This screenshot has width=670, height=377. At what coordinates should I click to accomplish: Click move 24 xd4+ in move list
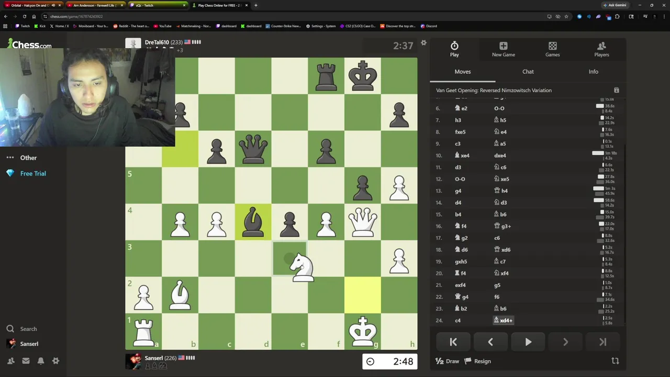(x=504, y=320)
